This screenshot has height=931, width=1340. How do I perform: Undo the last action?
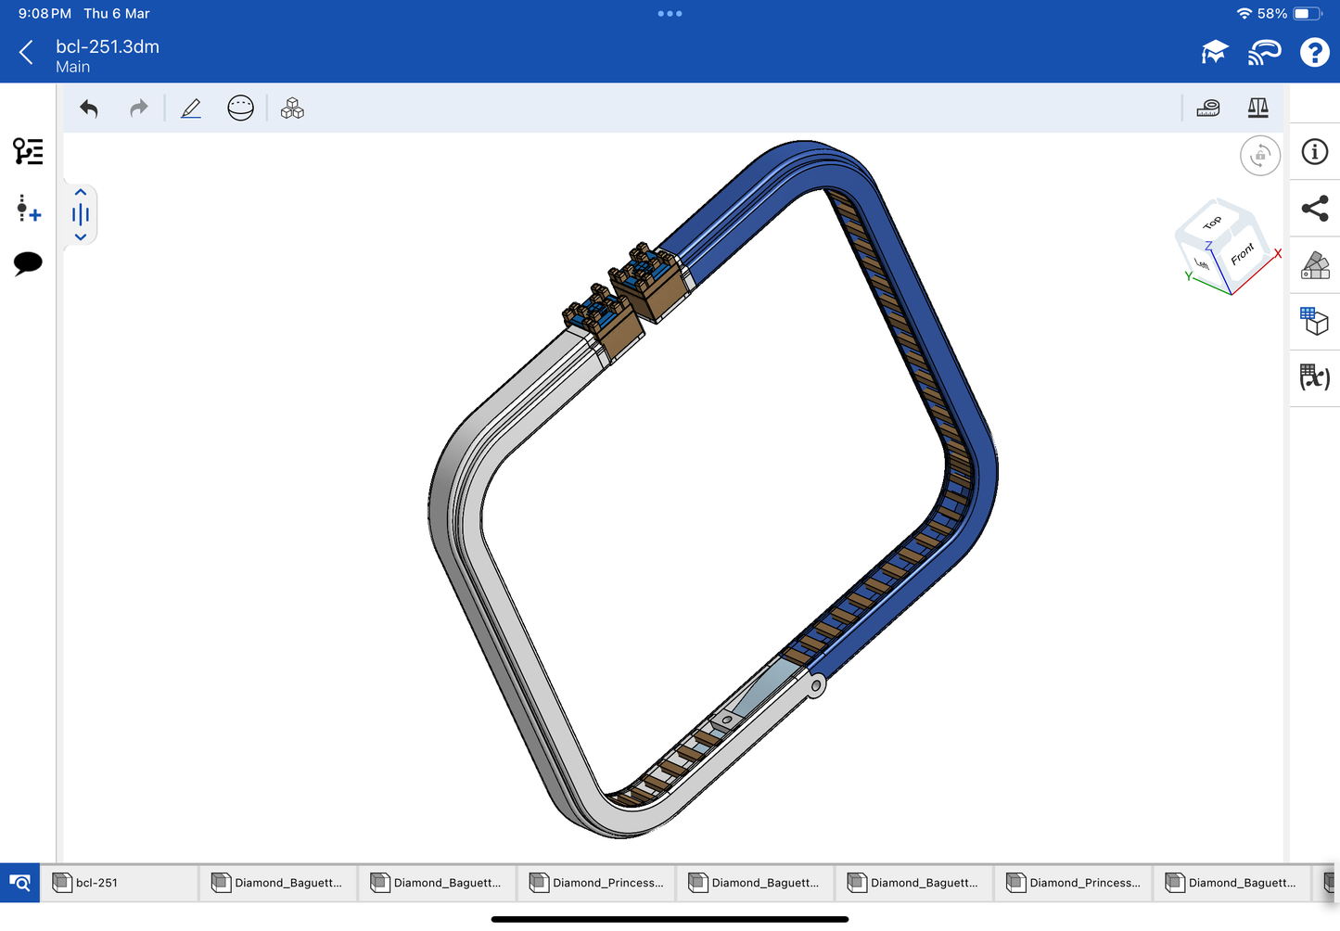89,108
